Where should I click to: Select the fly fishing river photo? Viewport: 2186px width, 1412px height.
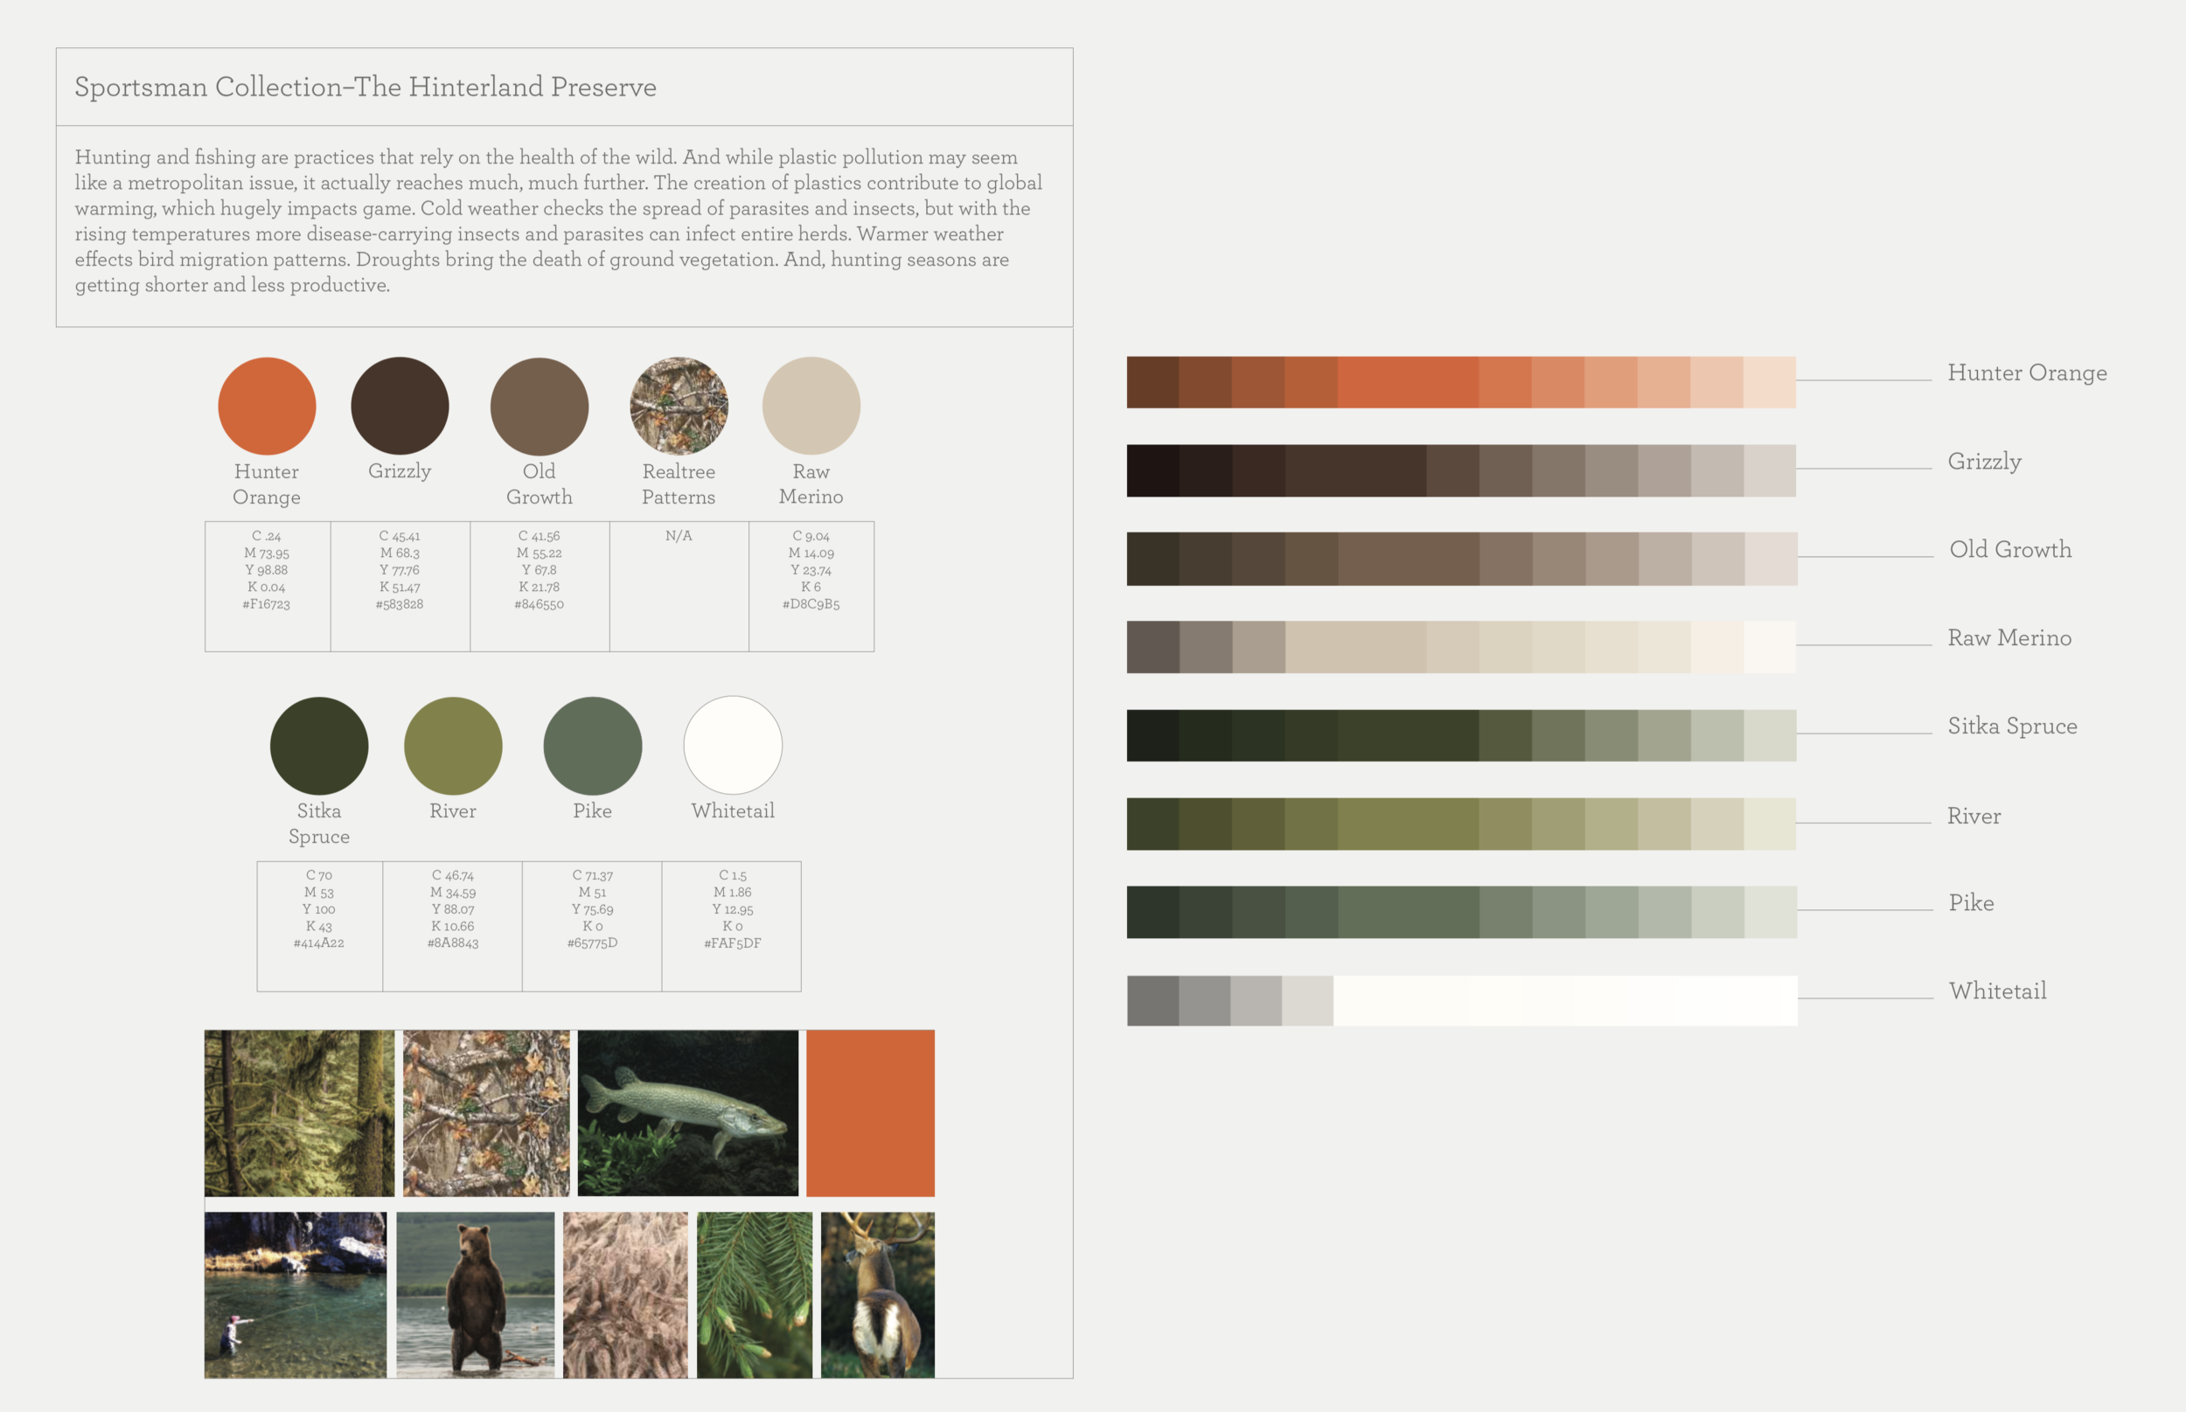tap(296, 1295)
